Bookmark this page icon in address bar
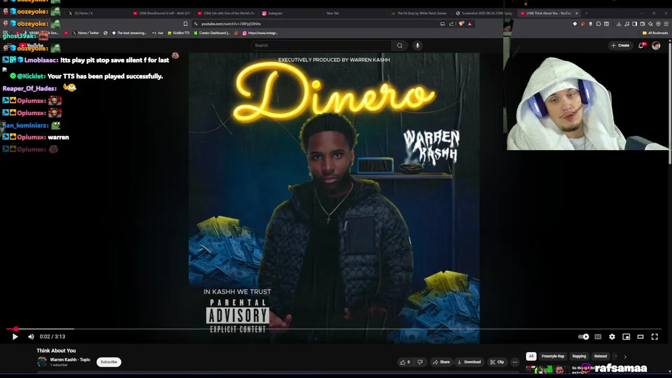The height and width of the screenshot is (378, 672). [x=185, y=24]
